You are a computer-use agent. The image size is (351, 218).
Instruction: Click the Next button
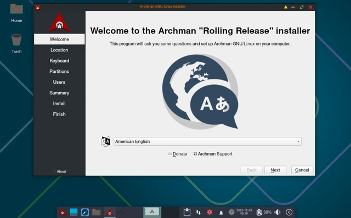point(275,170)
